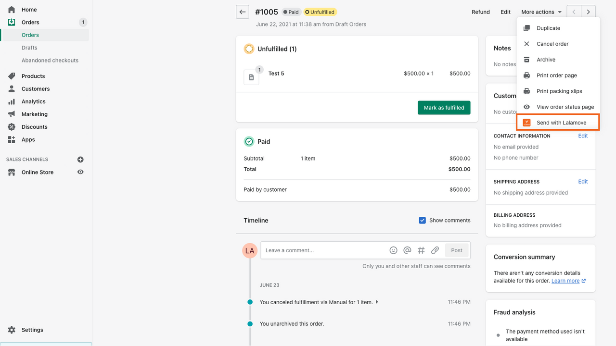
Task: Click the Mark as fulfilled button
Action: [x=444, y=108]
